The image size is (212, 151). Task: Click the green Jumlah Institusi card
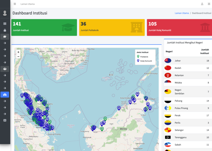pos(44,27)
